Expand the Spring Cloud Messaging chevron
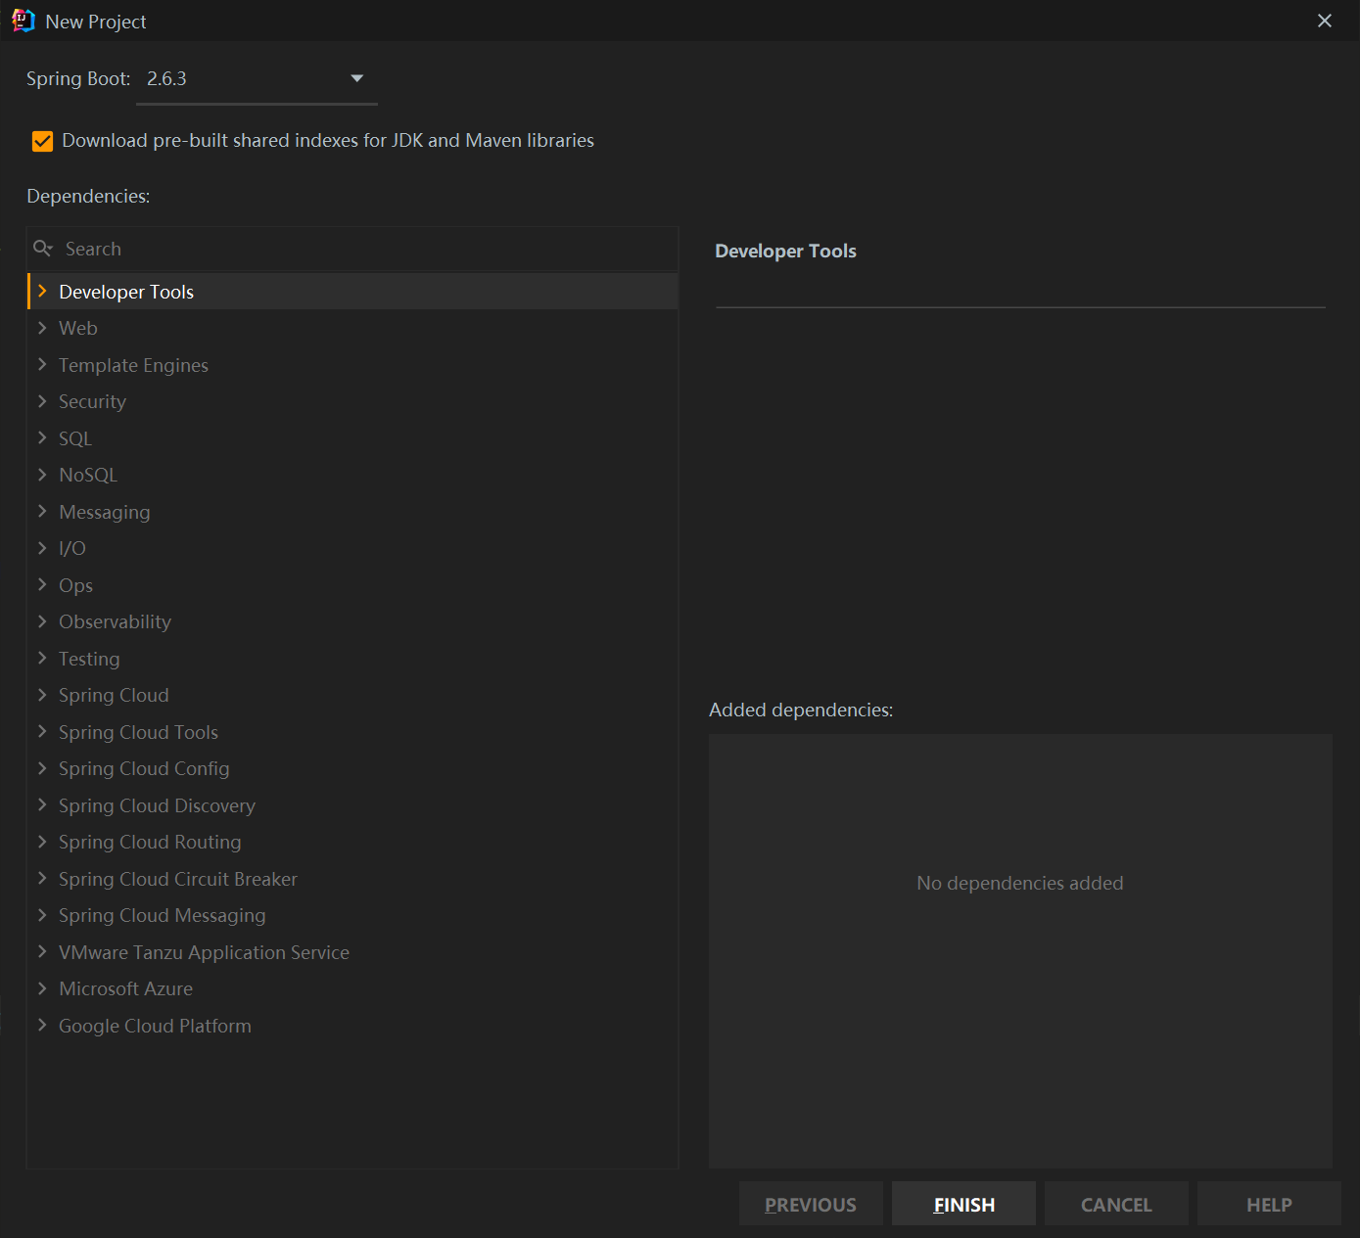Viewport: 1360px width, 1238px height. point(42,915)
